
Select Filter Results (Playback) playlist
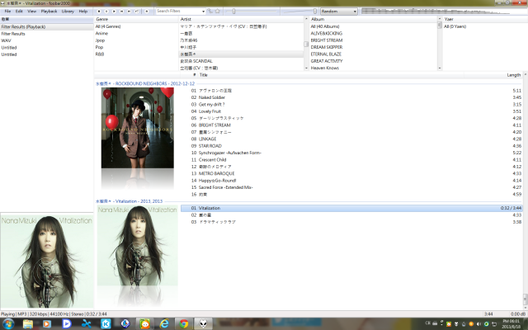46,26
